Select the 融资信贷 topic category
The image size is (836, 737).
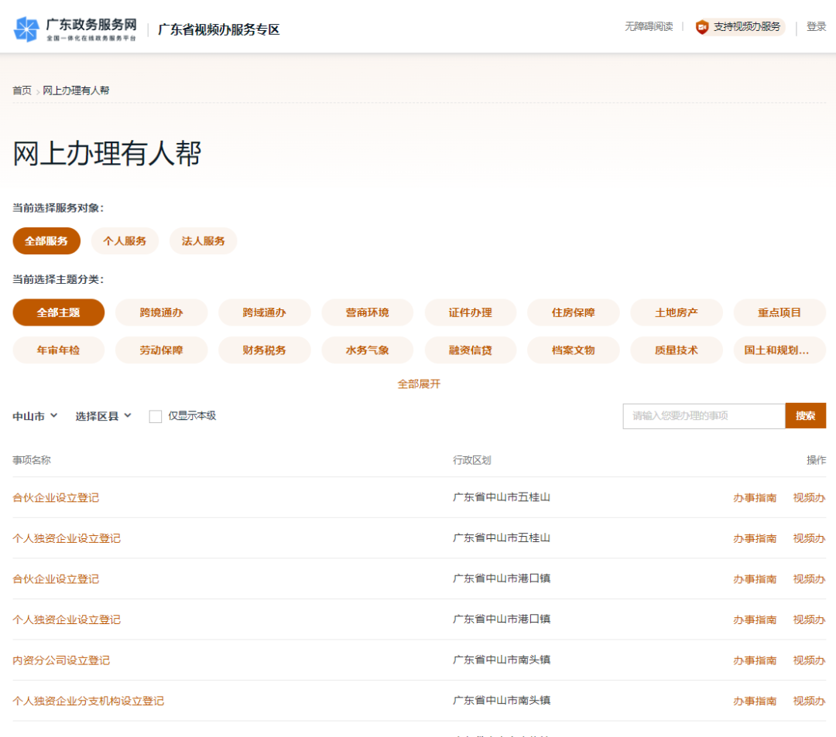(x=471, y=350)
